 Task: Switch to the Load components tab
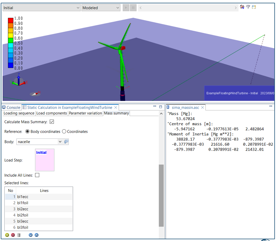click(x=51, y=113)
